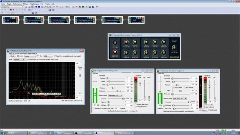This screenshot has width=240, height=135.
Task: Select the Reagate standalone plugin node
Action: pyautogui.click(x=112, y=20)
